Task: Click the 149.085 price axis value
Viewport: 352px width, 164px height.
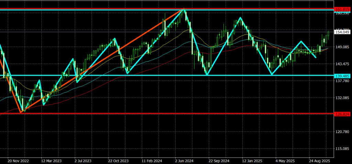Action: (342, 47)
